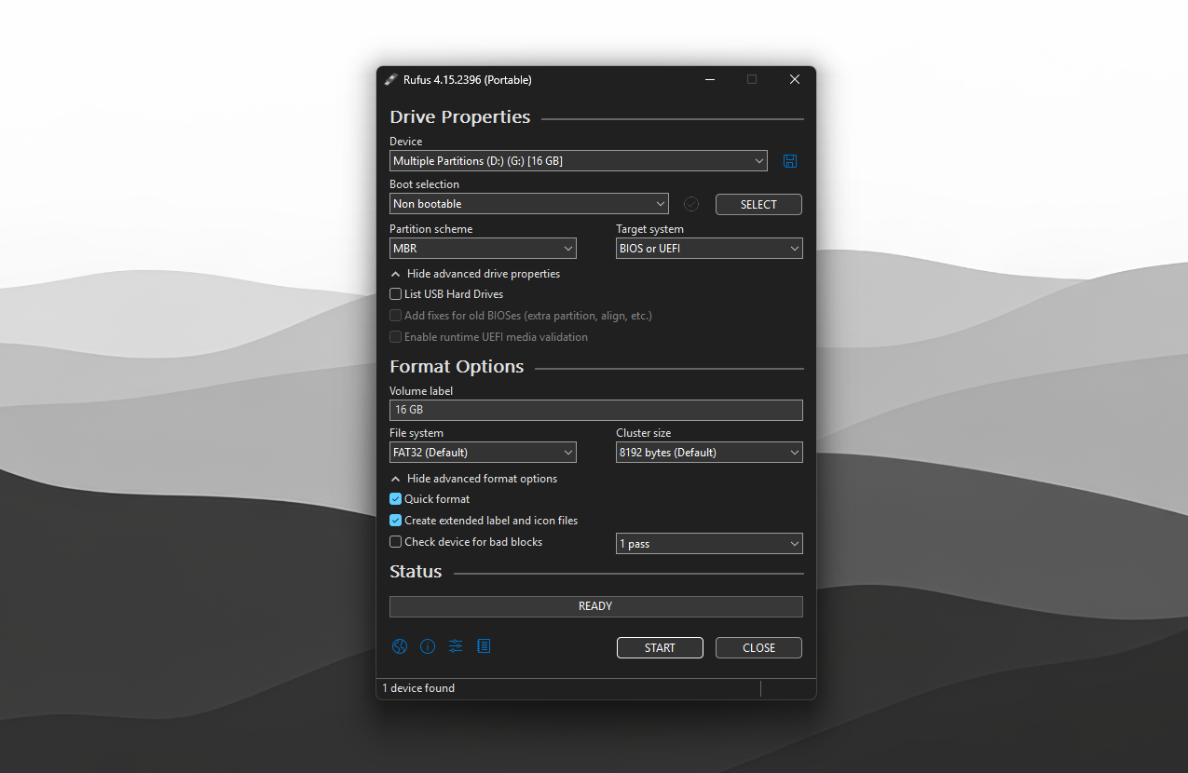Minimize the Rufus window
Image resolution: width=1188 pixels, height=773 pixels.
[710, 80]
